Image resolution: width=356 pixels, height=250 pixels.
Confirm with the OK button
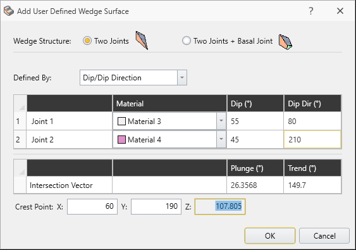pyautogui.click(x=270, y=236)
